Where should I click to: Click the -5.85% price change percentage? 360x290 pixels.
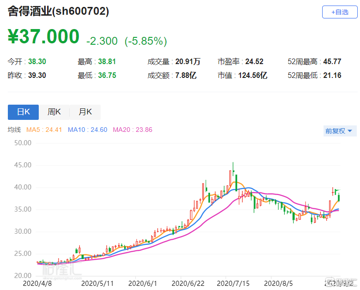[x=145, y=41]
